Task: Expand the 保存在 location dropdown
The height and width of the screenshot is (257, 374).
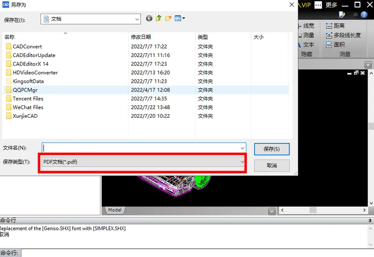Action: point(137,19)
